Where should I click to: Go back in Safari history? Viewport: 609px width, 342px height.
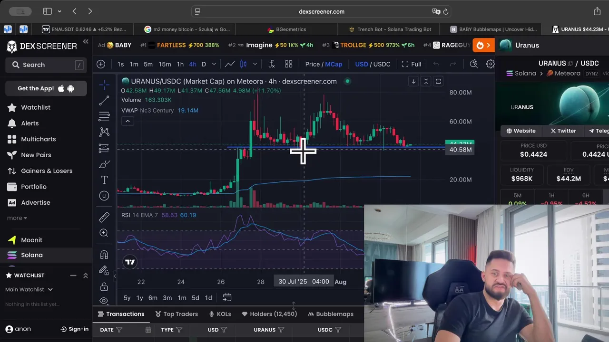75,11
